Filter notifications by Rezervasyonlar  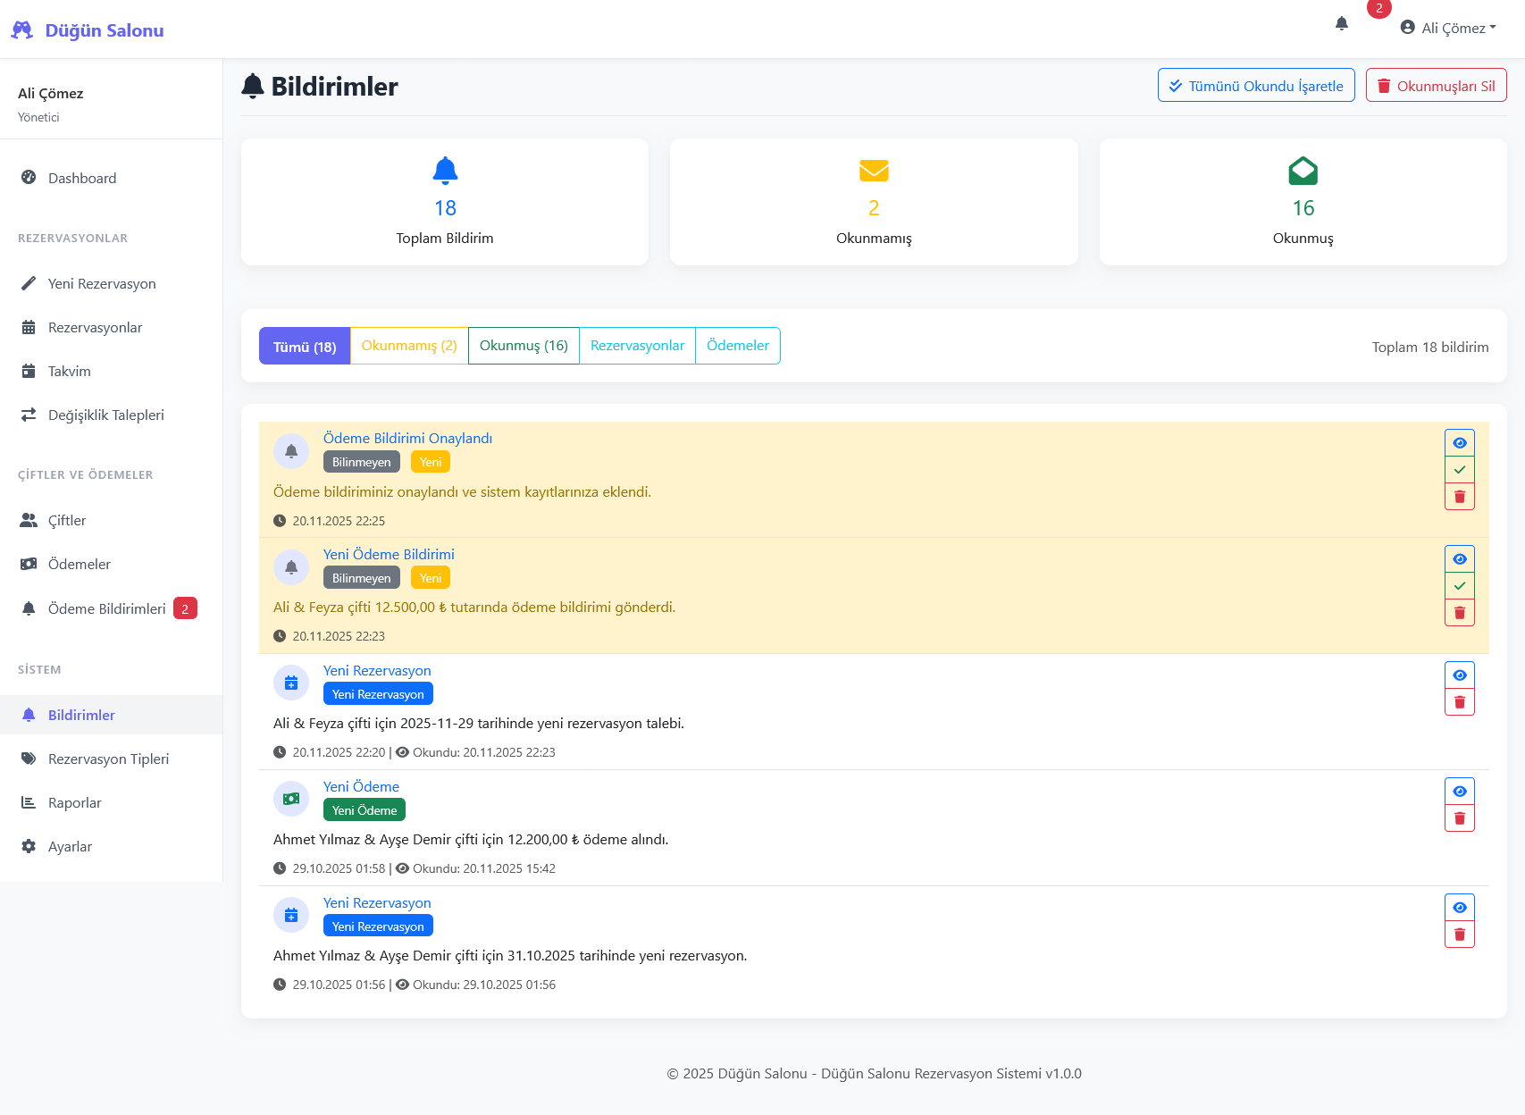(x=637, y=346)
